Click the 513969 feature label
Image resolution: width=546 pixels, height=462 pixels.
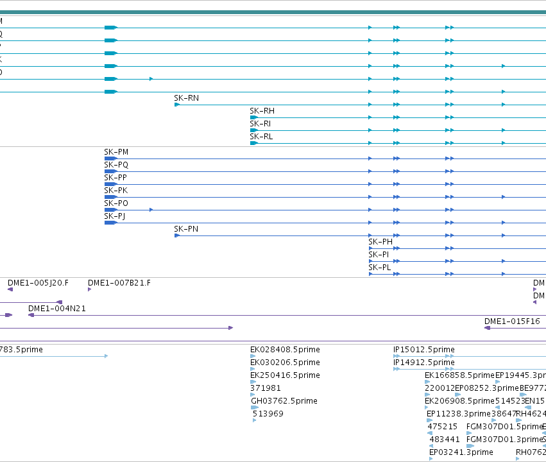[268, 414]
